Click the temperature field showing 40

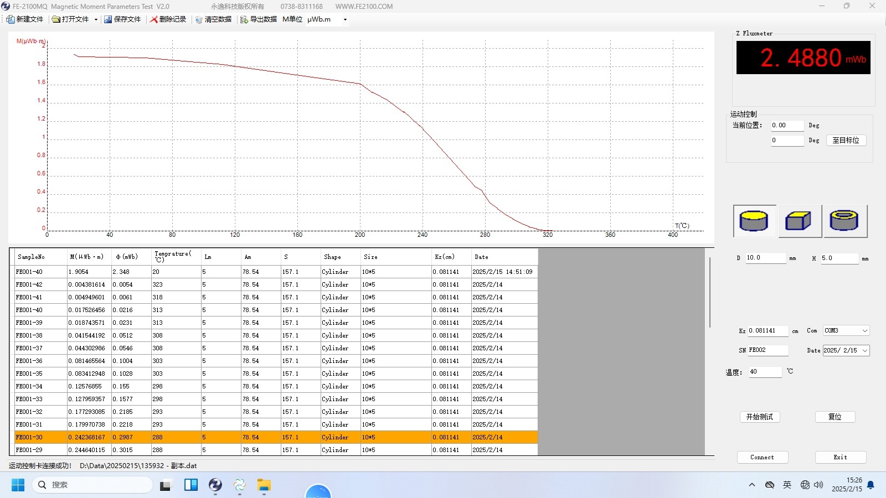click(x=765, y=372)
